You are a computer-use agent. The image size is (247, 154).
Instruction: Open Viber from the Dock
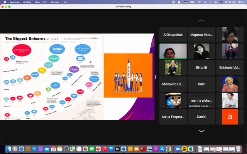pyautogui.click(x=41, y=149)
